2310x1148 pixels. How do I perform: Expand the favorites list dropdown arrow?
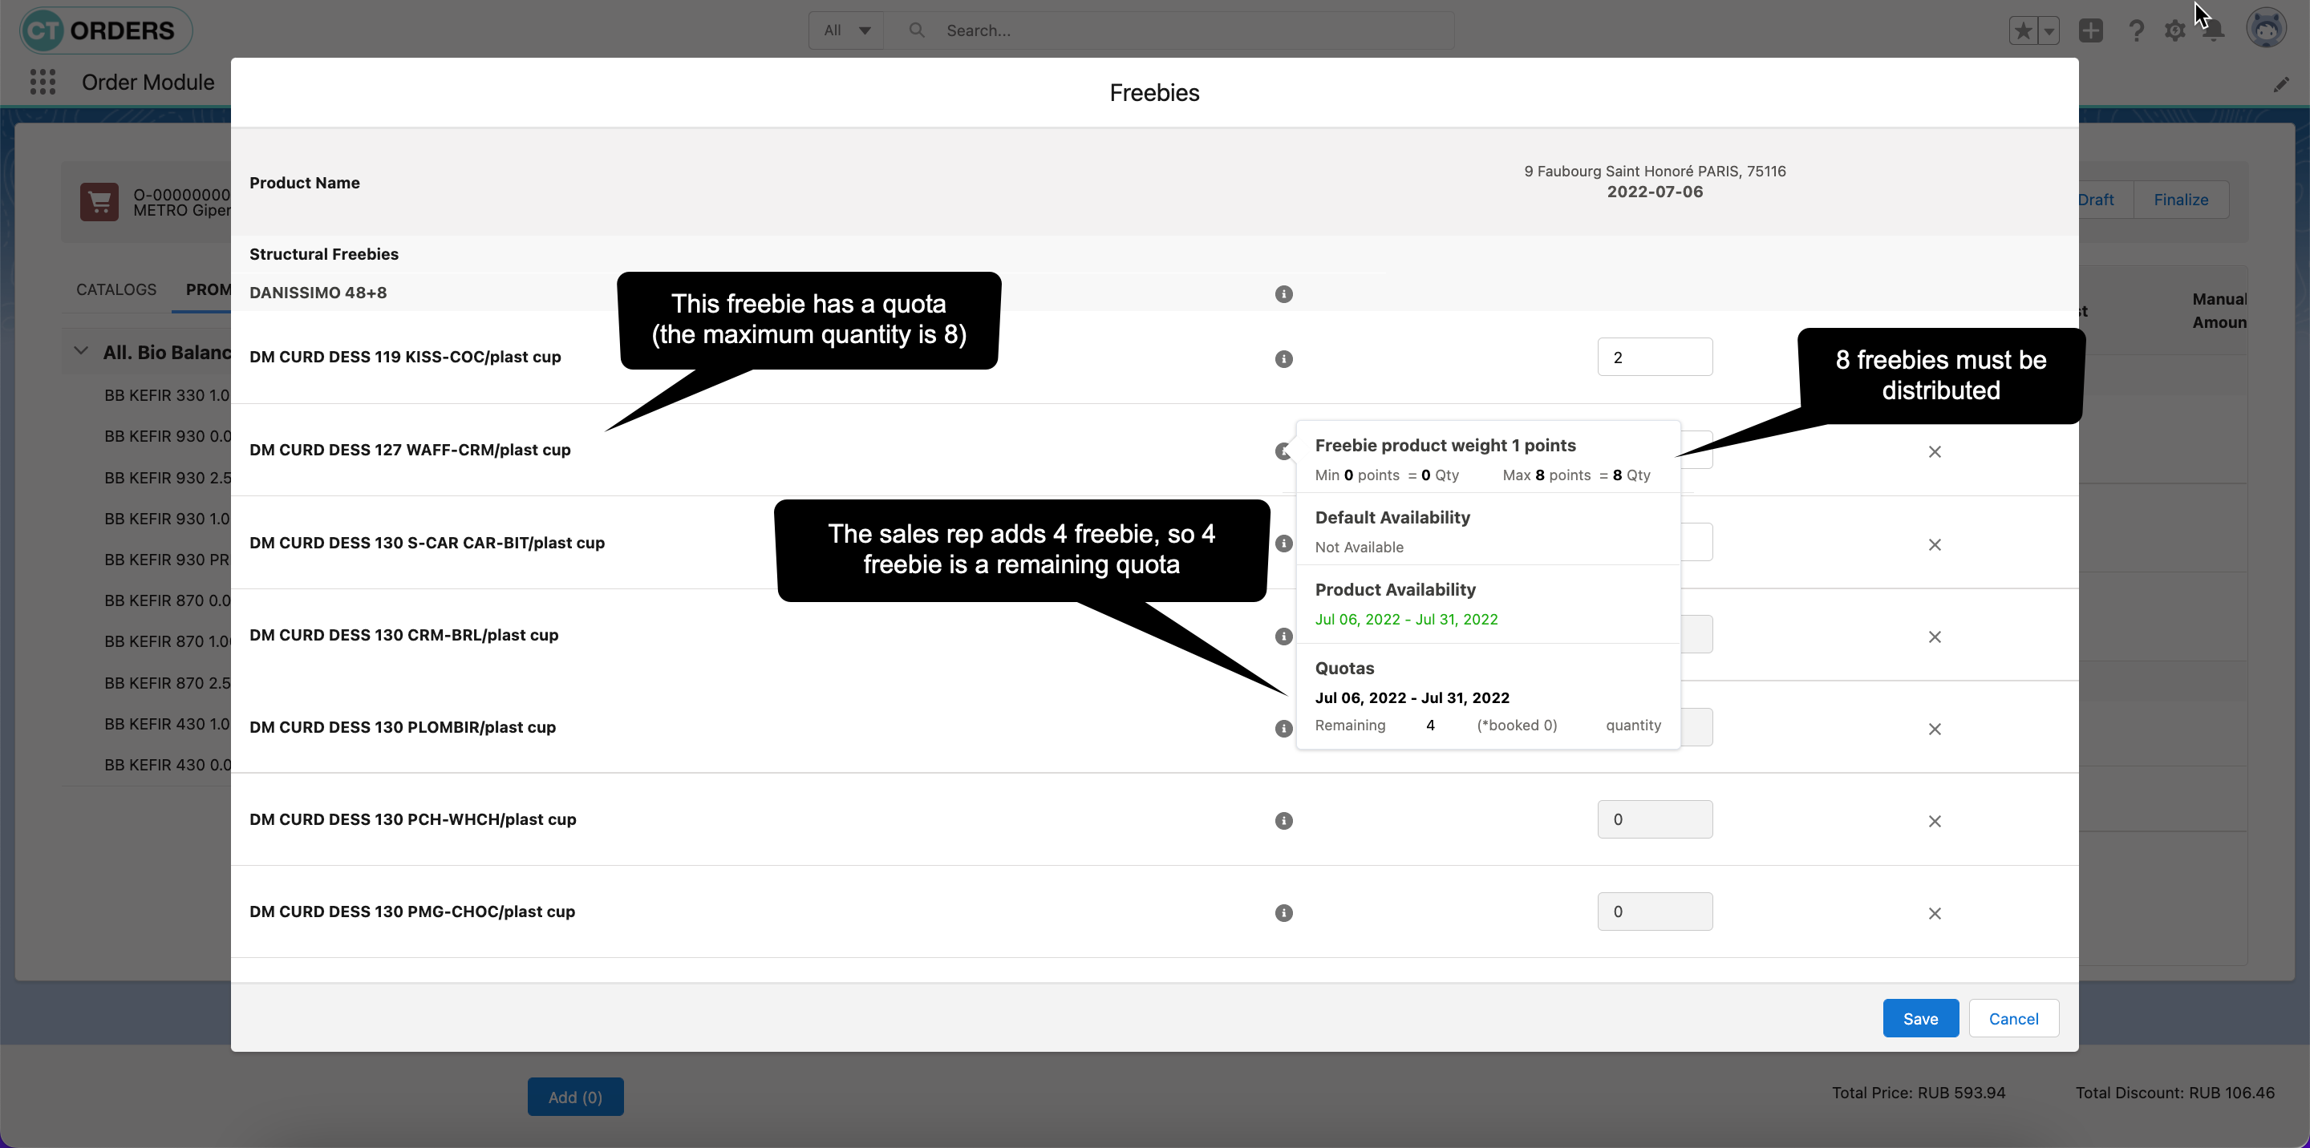2049,30
